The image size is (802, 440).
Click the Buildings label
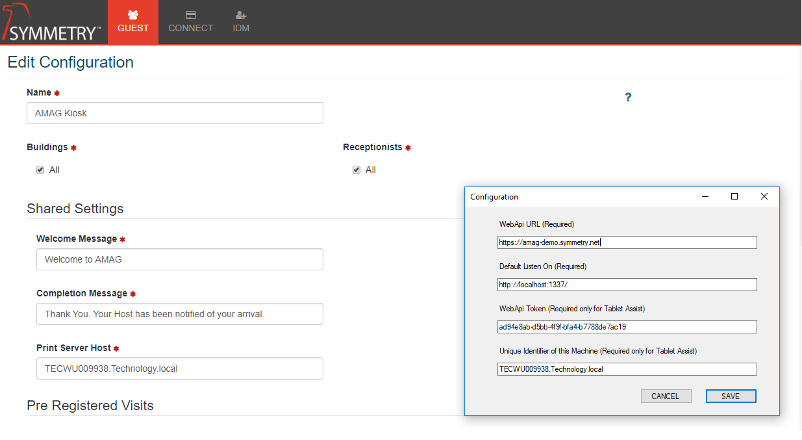(47, 147)
